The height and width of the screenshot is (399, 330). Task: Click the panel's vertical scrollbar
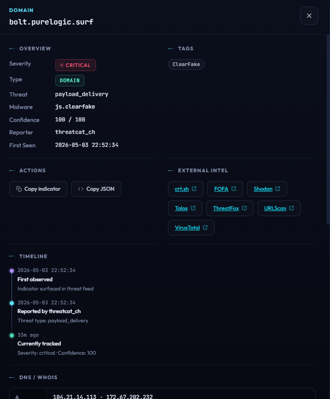[x=328, y=130]
